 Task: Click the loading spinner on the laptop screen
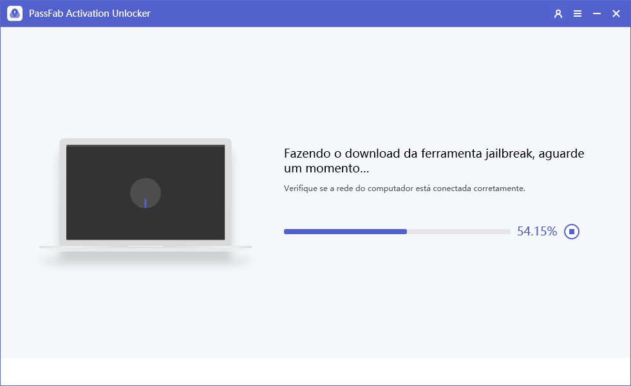click(x=145, y=192)
